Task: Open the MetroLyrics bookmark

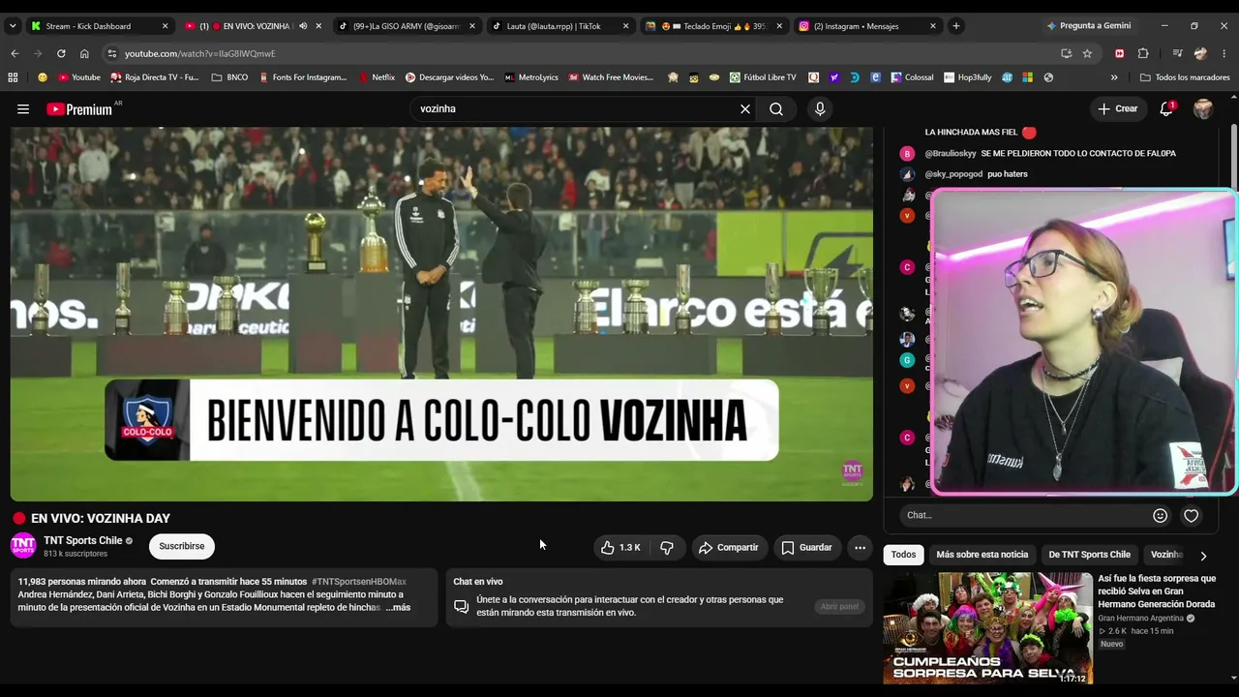Action: click(x=531, y=77)
